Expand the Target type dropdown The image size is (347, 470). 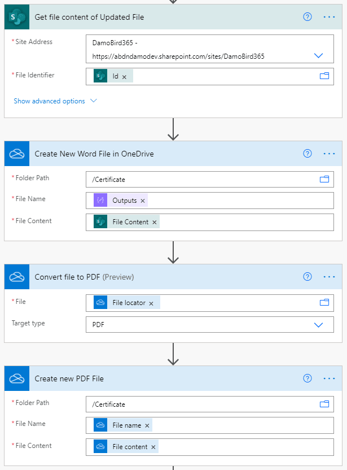pyautogui.click(x=318, y=325)
